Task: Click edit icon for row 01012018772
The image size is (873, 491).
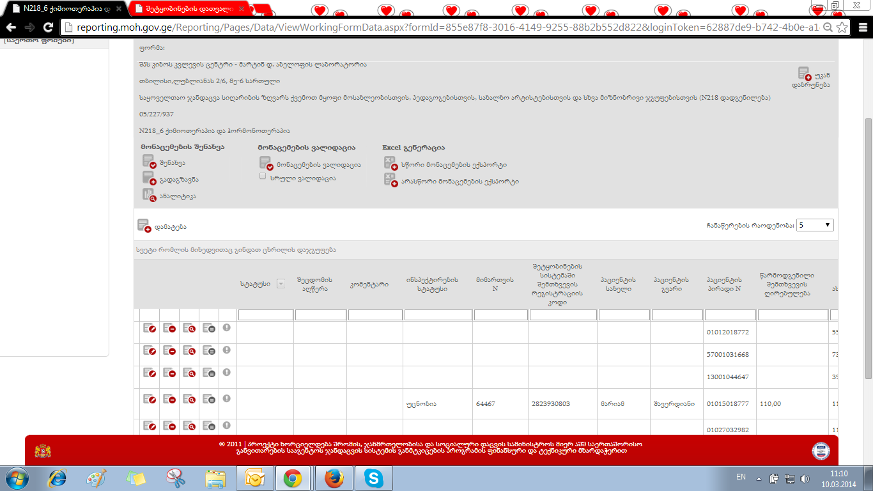Action: [150, 329]
